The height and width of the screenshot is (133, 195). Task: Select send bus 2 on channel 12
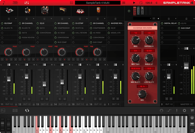(25, 59)
